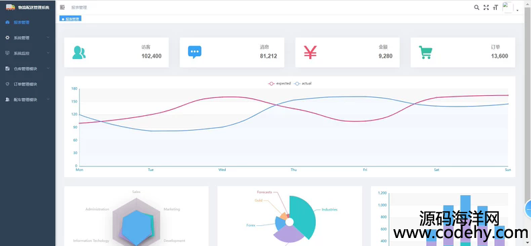This screenshot has height=246, width=531.
Task: Click the green shopping cart 订单 icon
Action: [x=425, y=52]
